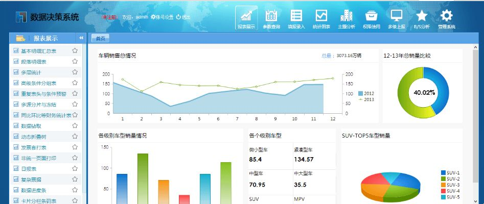Toggle favorite star for 基本明细汇总表
Viewport: 484px width, 204px height.
(75, 51)
